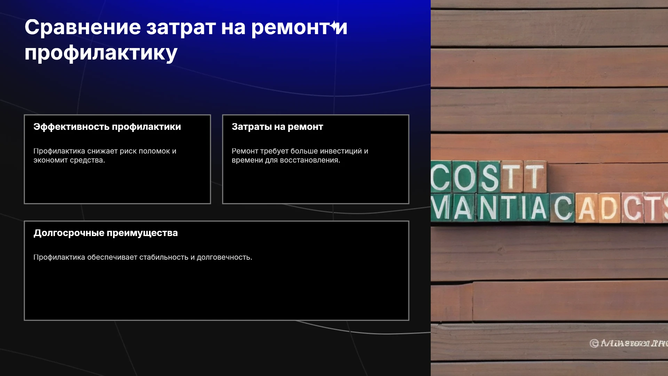The image size is (668, 376).
Task: Click the watermark text in the image's lower corner
Action: [x=634, y=343]
